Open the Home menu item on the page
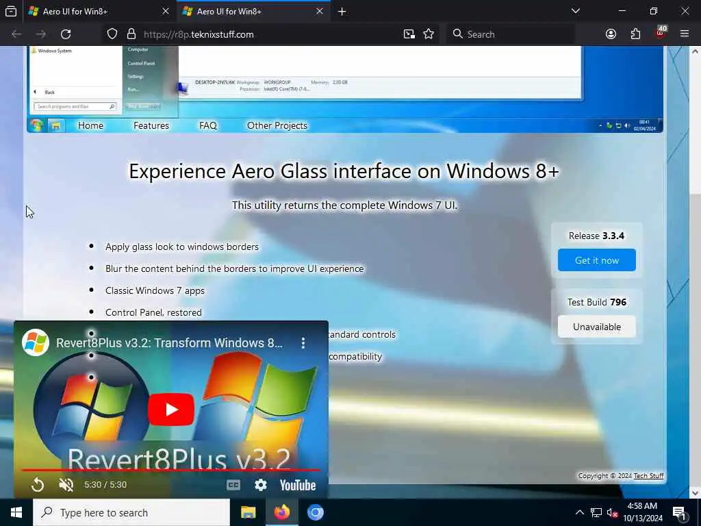Screen dimensions: 701x526 [91, 126]
